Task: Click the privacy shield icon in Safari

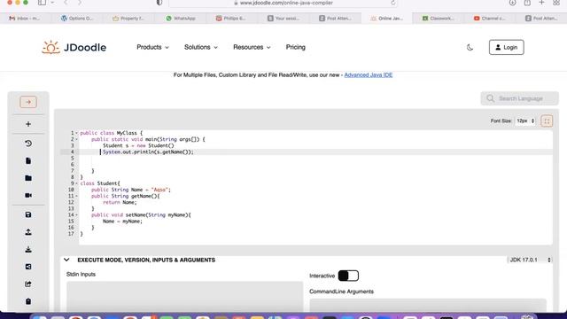Action: click(x=159, y=3)
